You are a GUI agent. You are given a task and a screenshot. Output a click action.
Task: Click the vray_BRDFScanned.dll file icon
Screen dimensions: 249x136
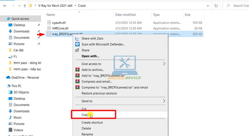point(49,34)
